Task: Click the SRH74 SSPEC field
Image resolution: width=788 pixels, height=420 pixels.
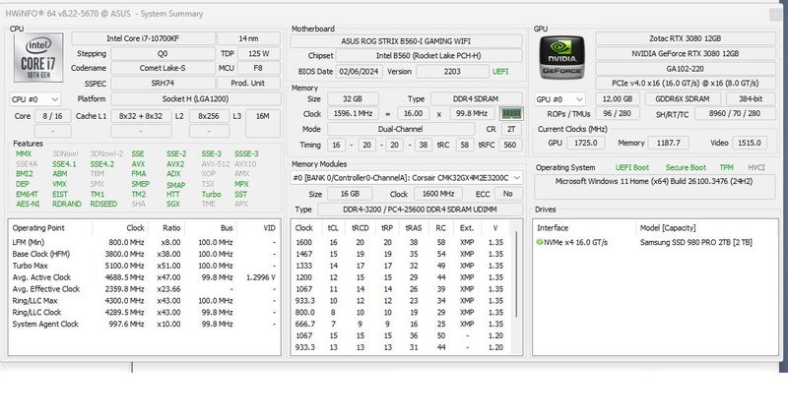Action: (x=163, y=84)
